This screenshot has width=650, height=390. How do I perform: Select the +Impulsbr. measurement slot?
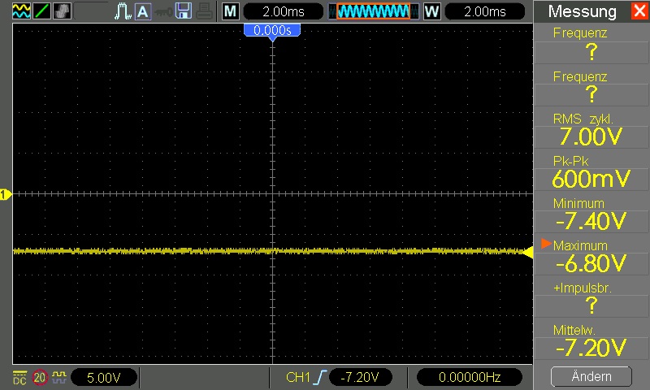591,298
